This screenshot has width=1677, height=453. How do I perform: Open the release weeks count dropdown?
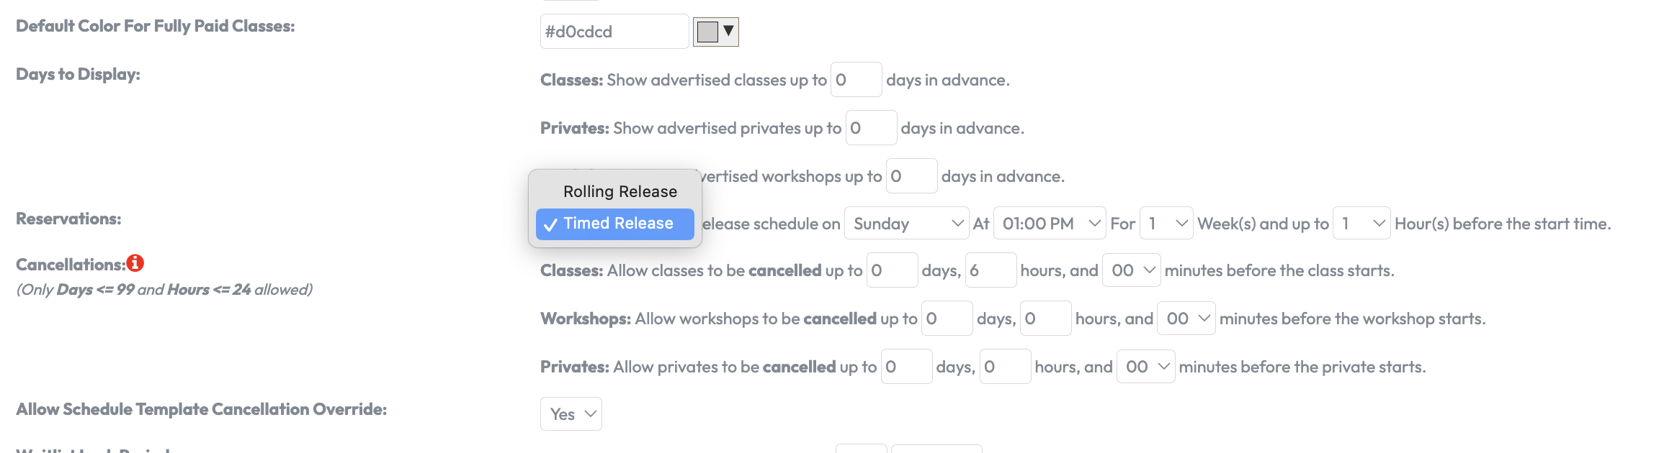(1166, 224)
